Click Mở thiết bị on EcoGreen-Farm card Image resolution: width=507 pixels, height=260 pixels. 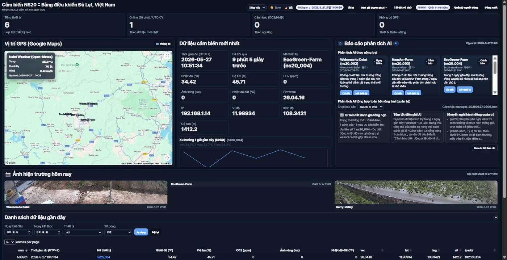tap(465, 89)
